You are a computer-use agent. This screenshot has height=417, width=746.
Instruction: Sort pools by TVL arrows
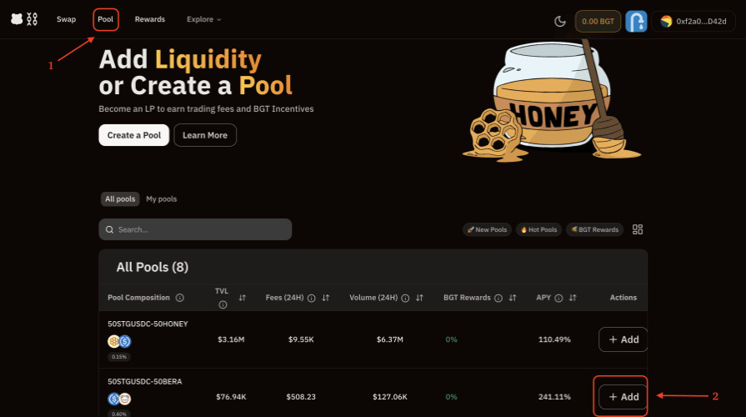point(243,298)
